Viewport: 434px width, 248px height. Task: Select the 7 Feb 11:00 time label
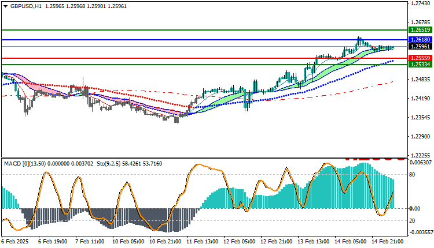pos(90,242)
